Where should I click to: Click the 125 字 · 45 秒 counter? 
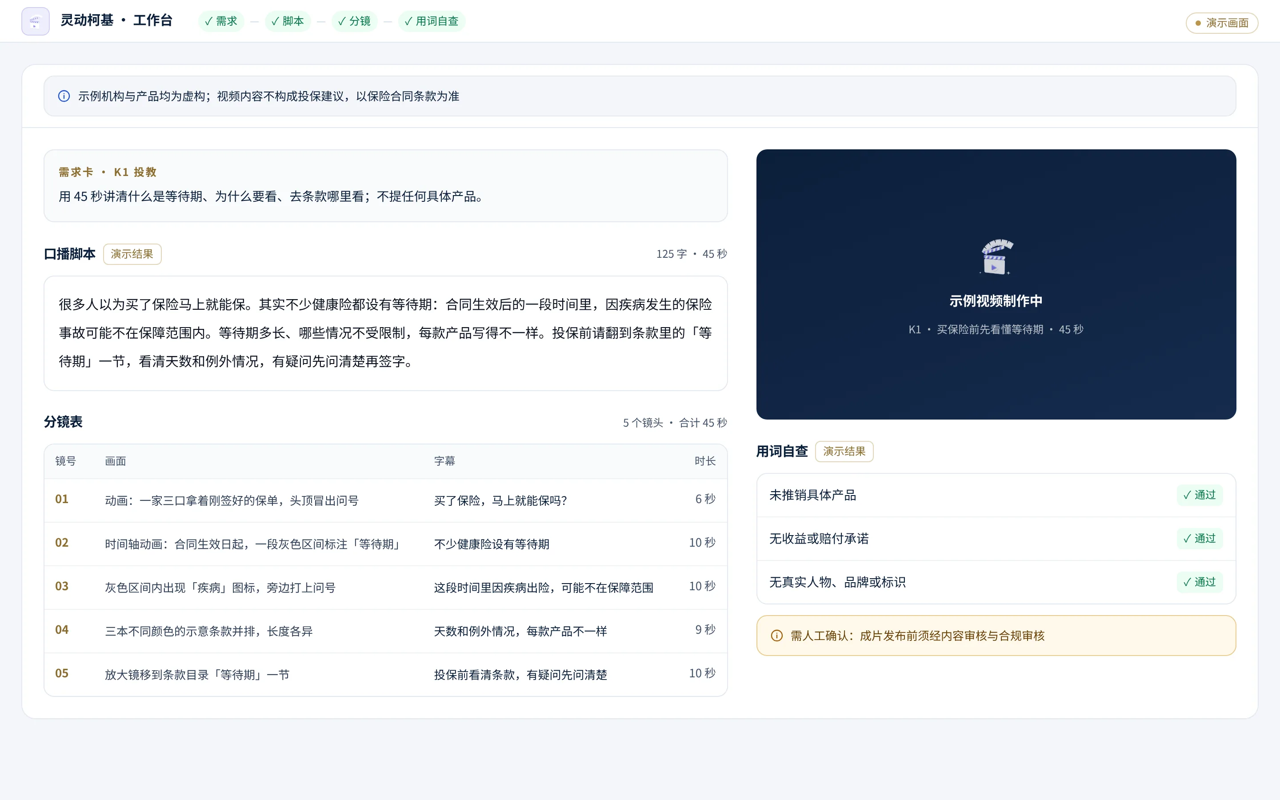point(692,254)
